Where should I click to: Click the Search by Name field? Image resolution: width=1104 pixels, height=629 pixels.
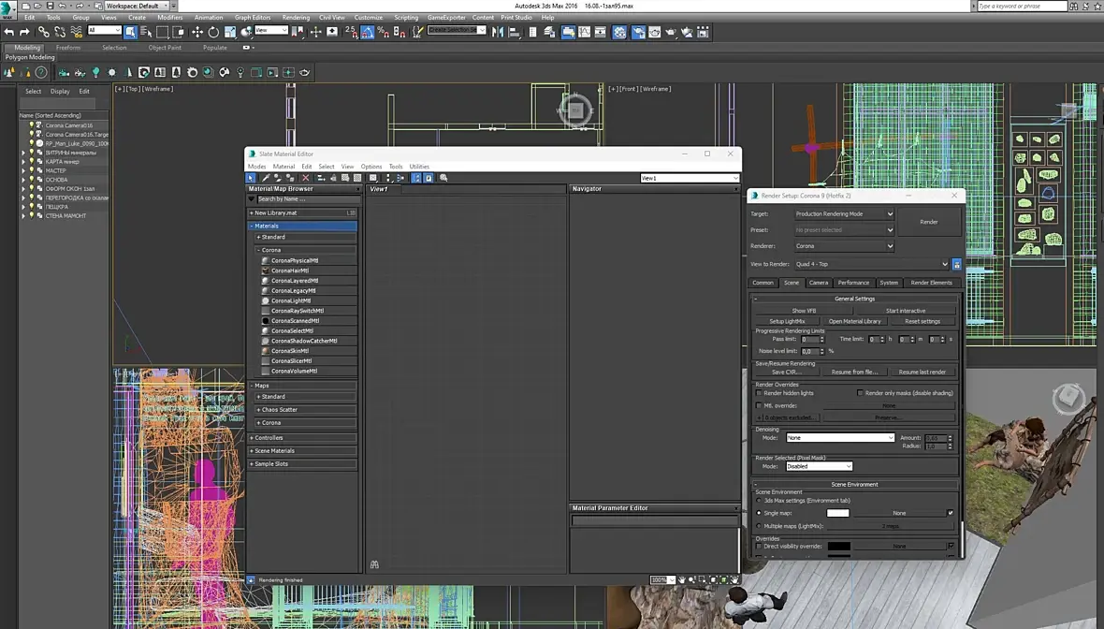coord(307,199)
